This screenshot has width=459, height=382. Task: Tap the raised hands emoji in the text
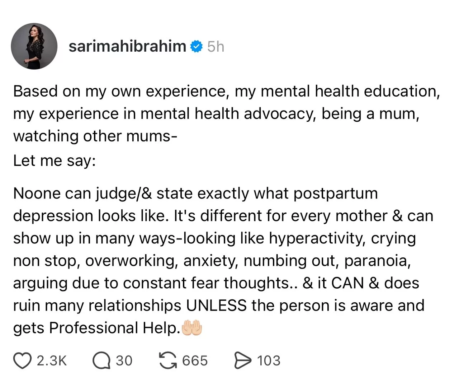click(x=193, y=327)
